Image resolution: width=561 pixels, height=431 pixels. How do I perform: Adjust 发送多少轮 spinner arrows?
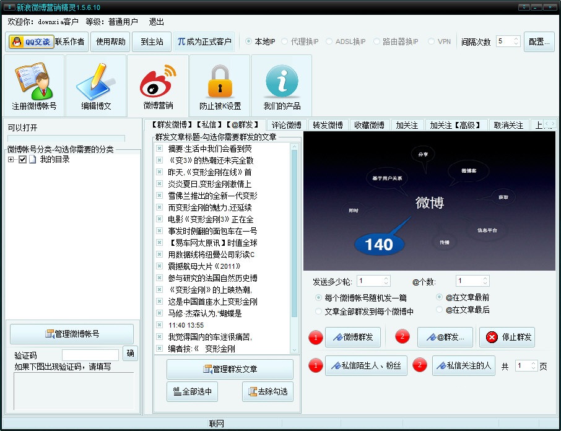pyautogui.click(x=386, y=281)
